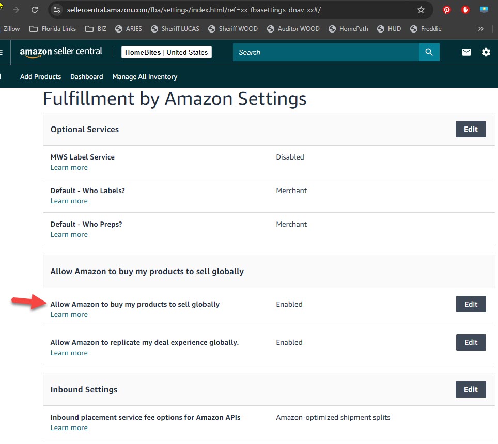Click 'Amazon-optimized shipment splits' value
Screen dimensions: 498x444
coord(333,417)
